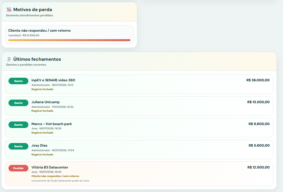
Task: Click Negócio fechado under Josy Dias
Action: (42, 154)
